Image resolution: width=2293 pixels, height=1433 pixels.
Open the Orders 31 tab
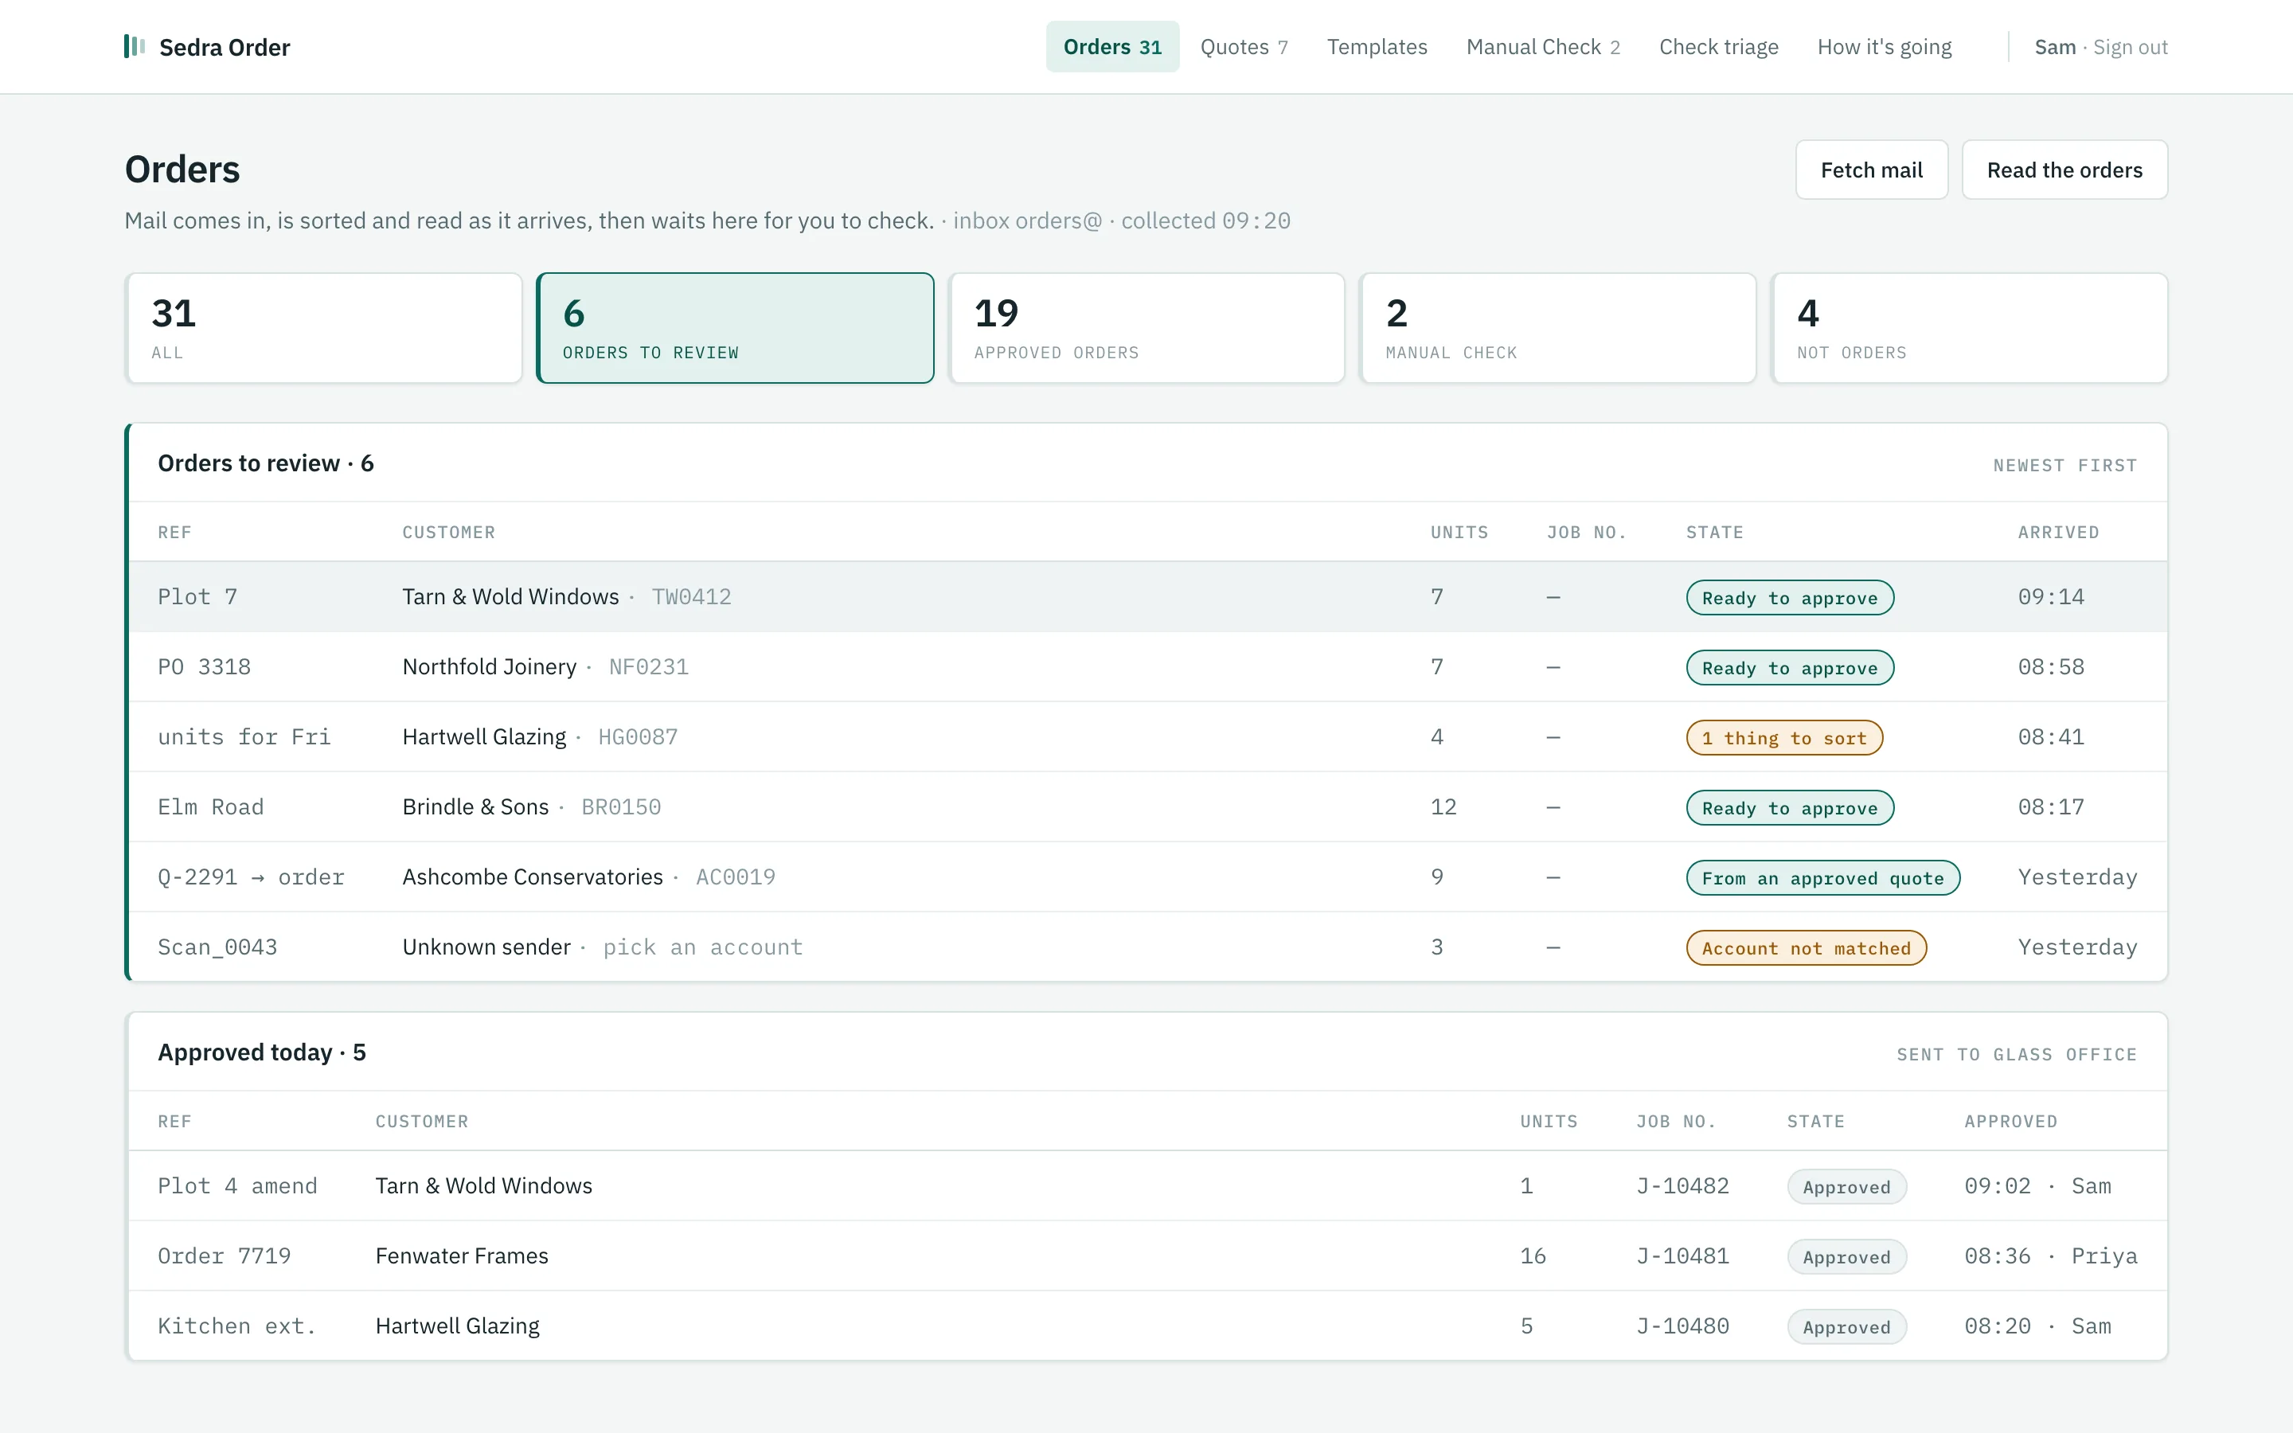coord(1112,46)
